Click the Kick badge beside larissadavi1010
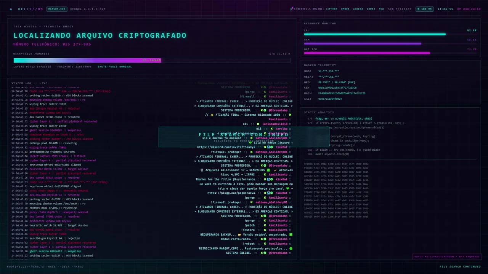 258,124
